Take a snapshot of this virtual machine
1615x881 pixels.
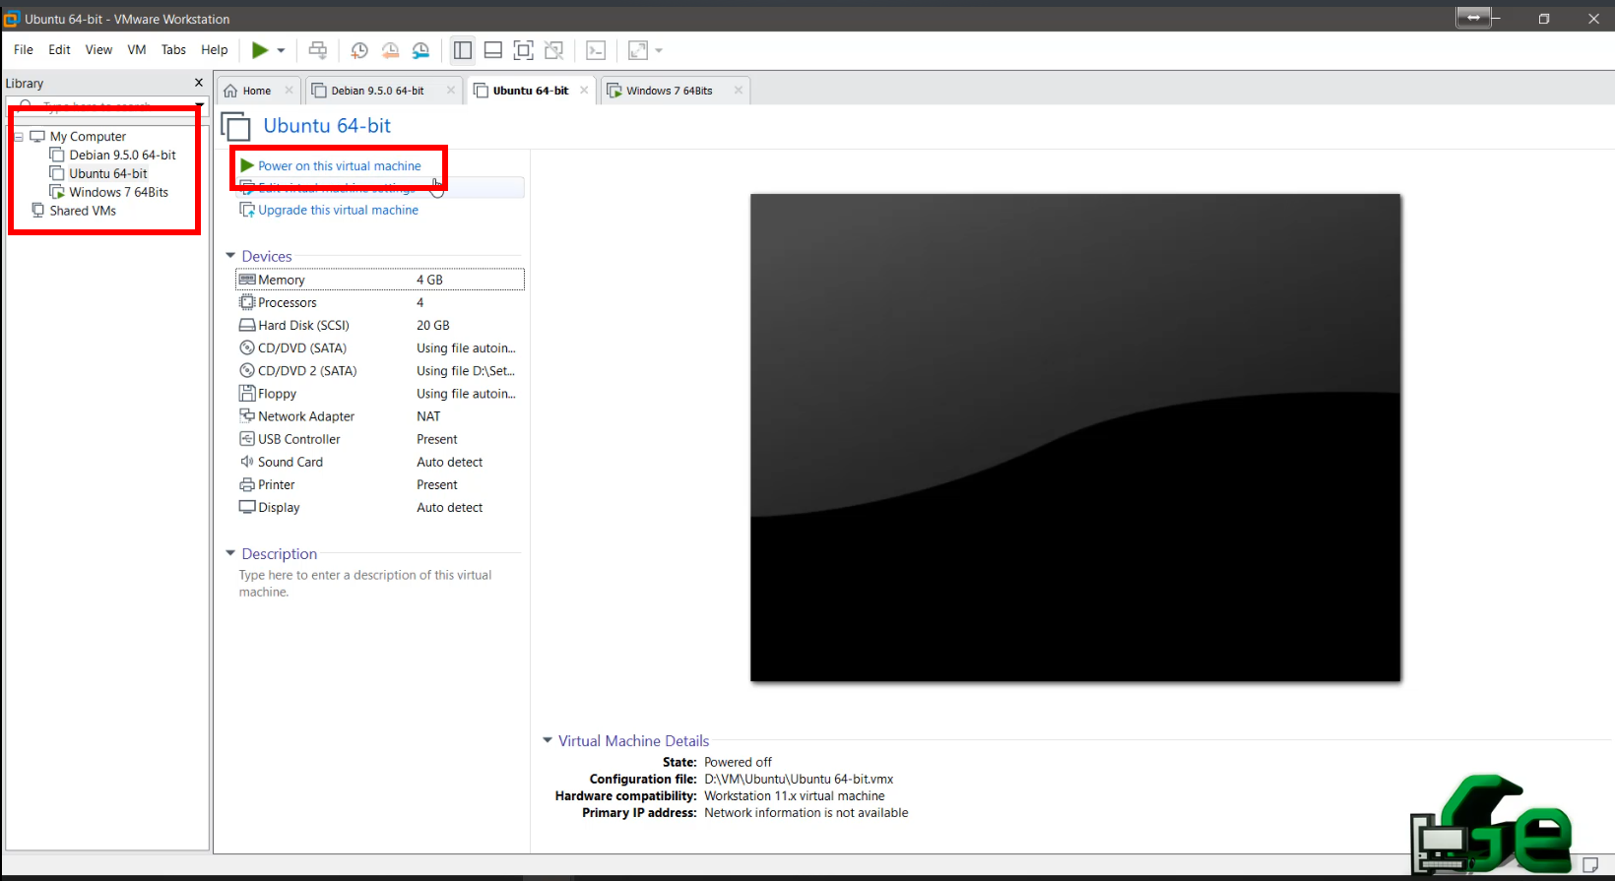(359, 50)
